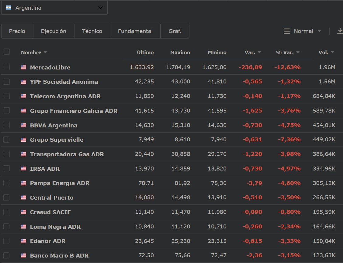Viewport: 343px width, 263px height.
Task: Check the Cresud SACIF row checkbox
Action: point(7,212)
